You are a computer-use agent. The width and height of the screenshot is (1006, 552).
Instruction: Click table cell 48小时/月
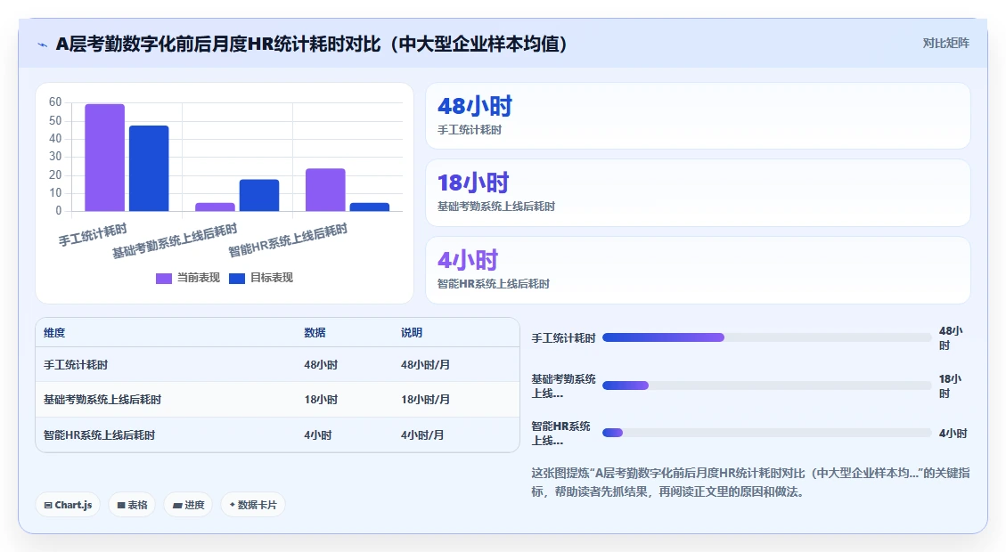pos(425,365)
